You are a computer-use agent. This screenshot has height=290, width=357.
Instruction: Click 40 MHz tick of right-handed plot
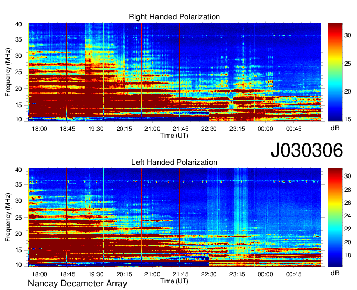[19, 24]
